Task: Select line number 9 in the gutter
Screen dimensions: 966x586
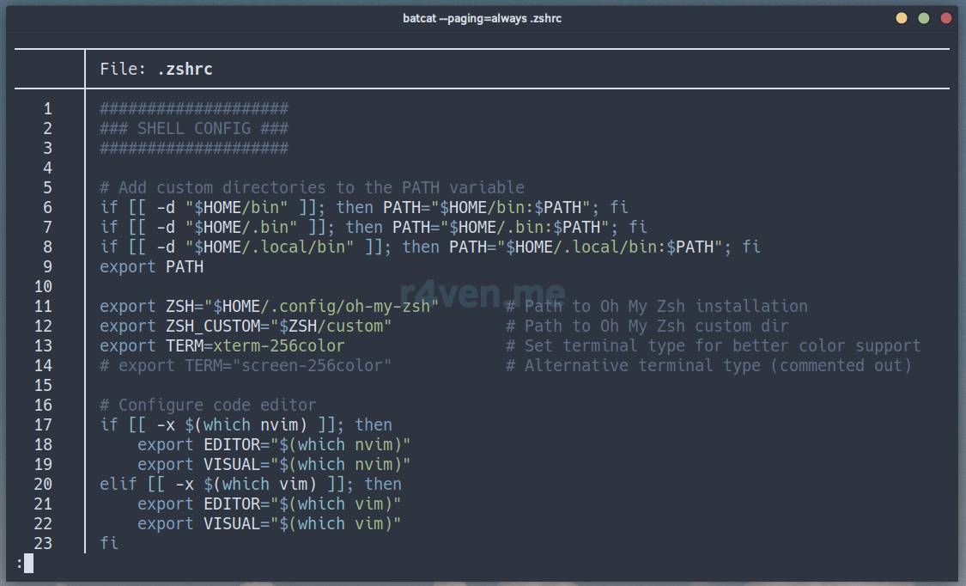Action: tap(48, 266)
